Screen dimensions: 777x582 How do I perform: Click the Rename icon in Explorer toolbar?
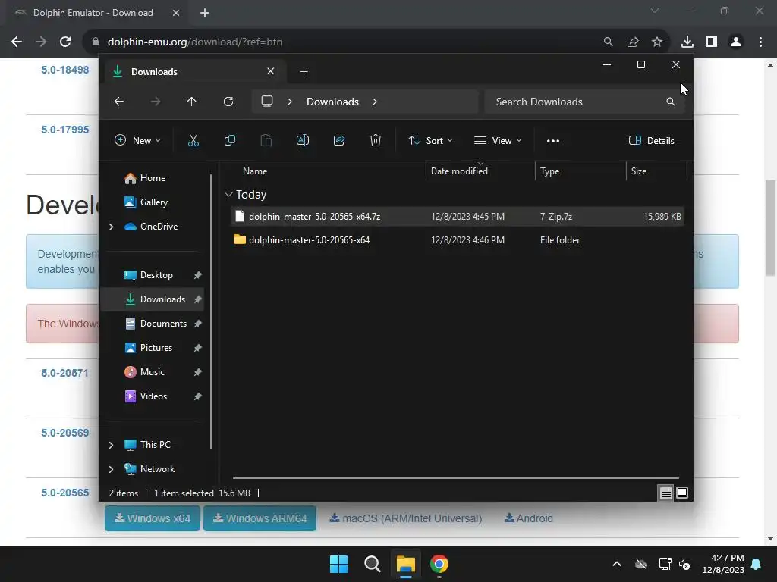[x=302, y=140]
